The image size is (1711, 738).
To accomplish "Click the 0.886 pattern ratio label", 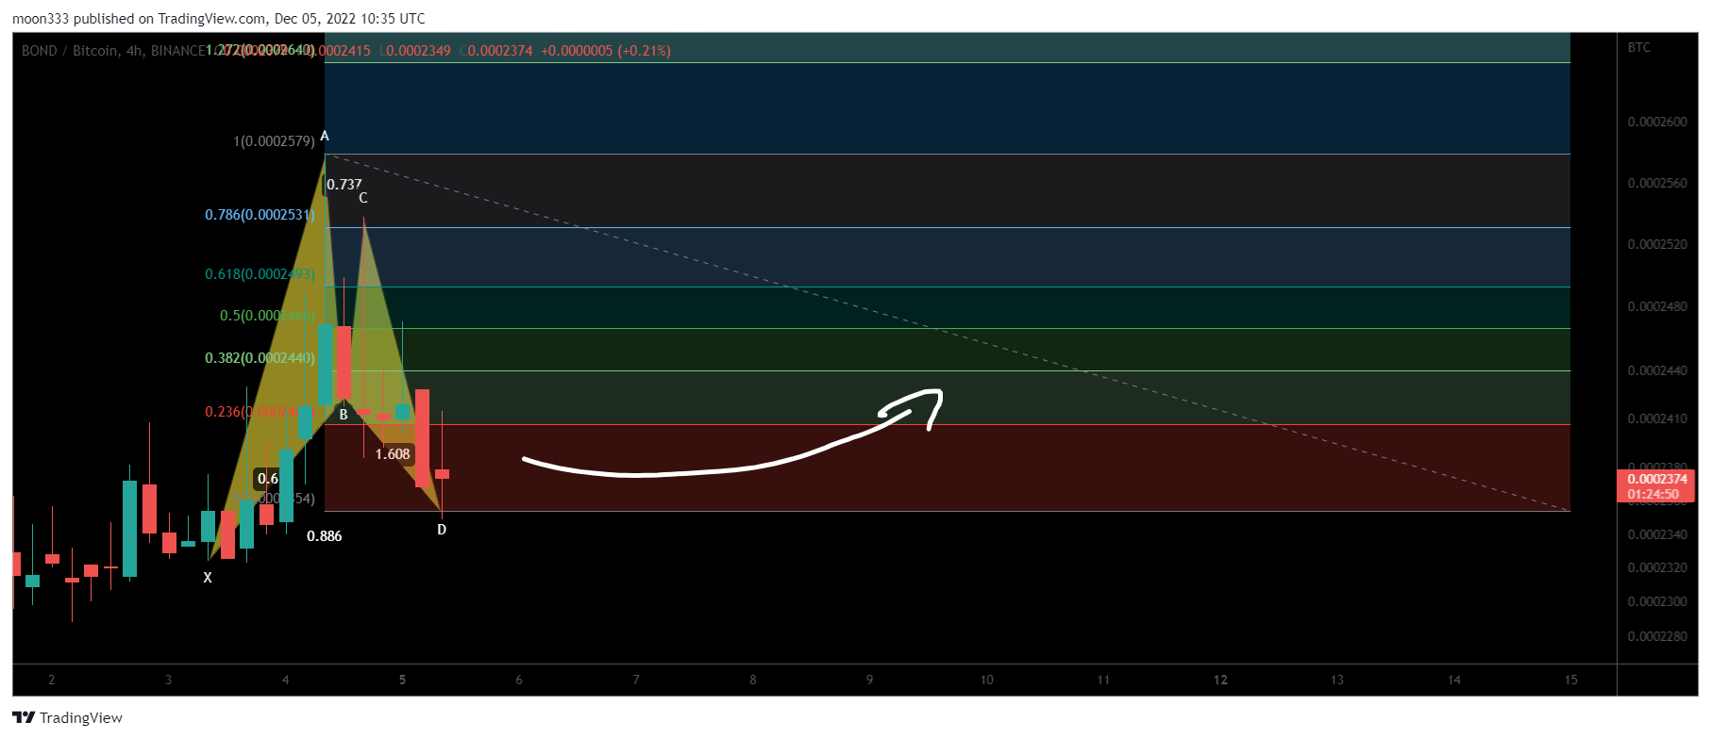I will pos(325,536).
